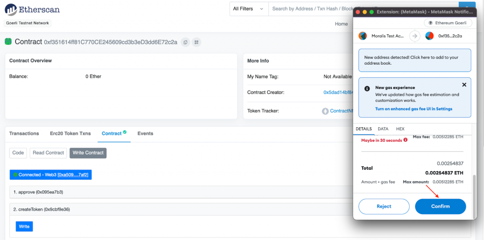
Task: Click the Goerli Testnet Network label
Action: [x=27, y=23]
